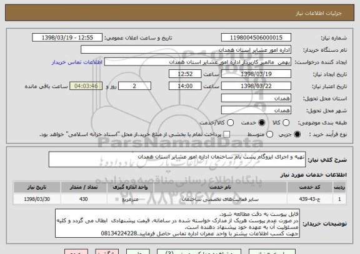Click the تاریخ ایجاد نیاز date 1398/03/19
The height and width of the screenshot is (254, 360).
tap(256, 74)
